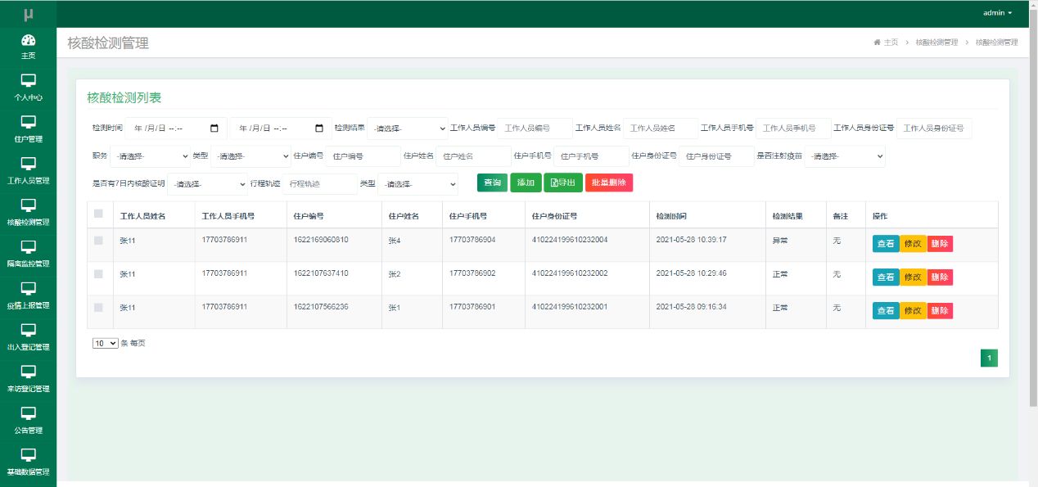This screenshot has width=1038, height=487.
Task: Focus the 工作人员姓名 input field
Action: [x=661, y=129]
